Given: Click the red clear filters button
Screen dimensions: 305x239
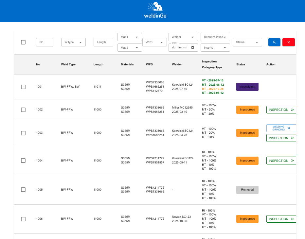Looking at the screenshot, I should 288,42.
